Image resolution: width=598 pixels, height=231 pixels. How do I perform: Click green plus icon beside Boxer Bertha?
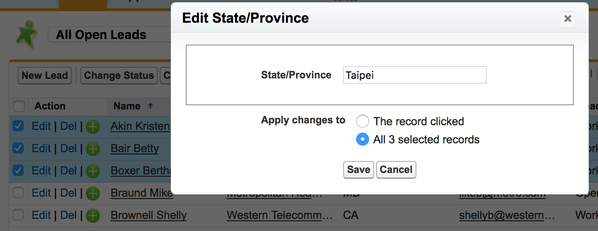pos(93,171)
